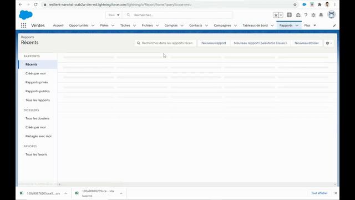This screenshot has height=200, width=355.
Task: Expand the Opportunités tab menu chevron
Action: click(x=93, y=26)
